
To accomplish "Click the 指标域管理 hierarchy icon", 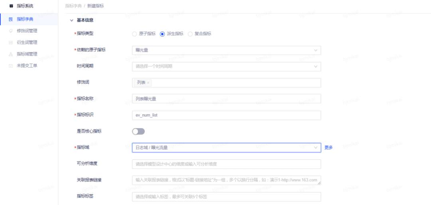I will pos(11,54).
